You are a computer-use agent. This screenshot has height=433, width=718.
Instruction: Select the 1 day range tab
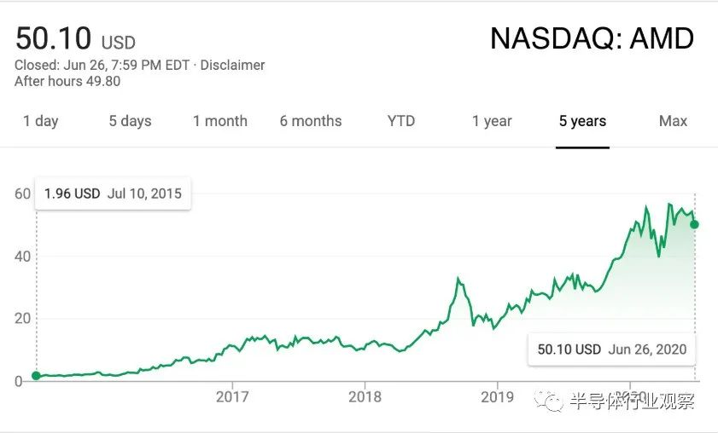point(41,121)
